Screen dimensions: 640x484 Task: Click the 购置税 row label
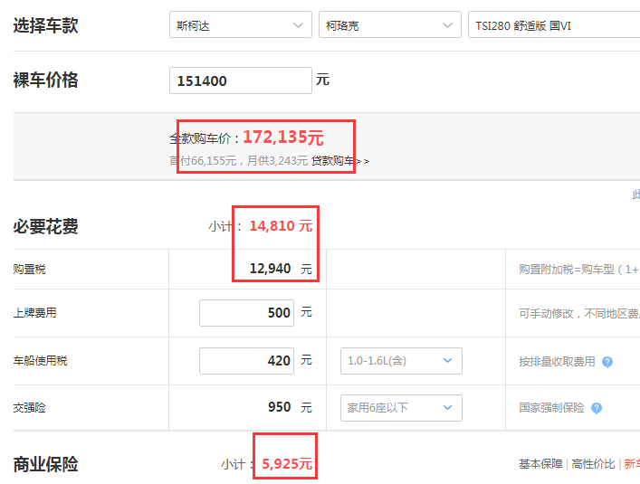pyautogui.click(x=29, y=269)
